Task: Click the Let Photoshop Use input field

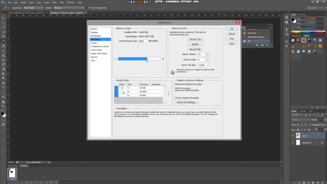Action: pos(143,41)
